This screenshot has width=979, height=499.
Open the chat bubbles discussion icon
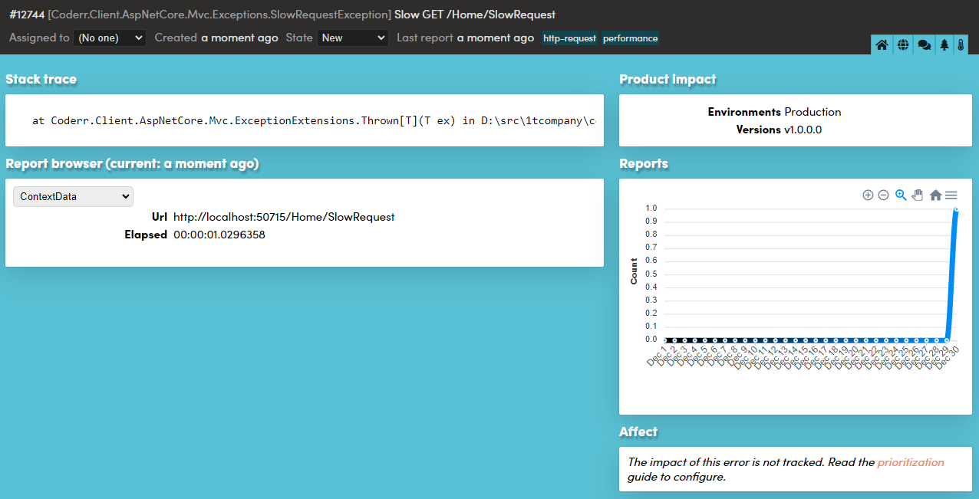[x=925, y=45]
